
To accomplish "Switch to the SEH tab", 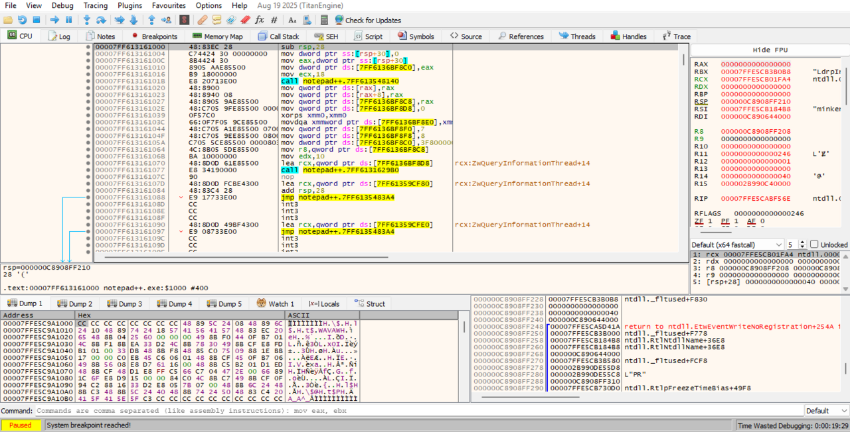I will 326,36.
